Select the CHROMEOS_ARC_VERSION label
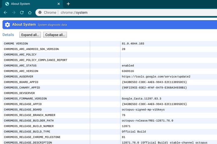217x144 pixels. coord(21,71)
